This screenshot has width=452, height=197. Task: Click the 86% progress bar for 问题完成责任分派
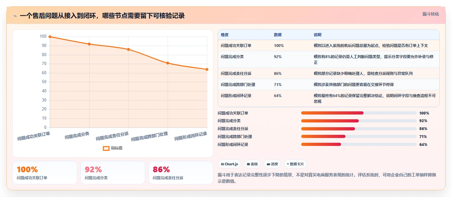point(359,129)
